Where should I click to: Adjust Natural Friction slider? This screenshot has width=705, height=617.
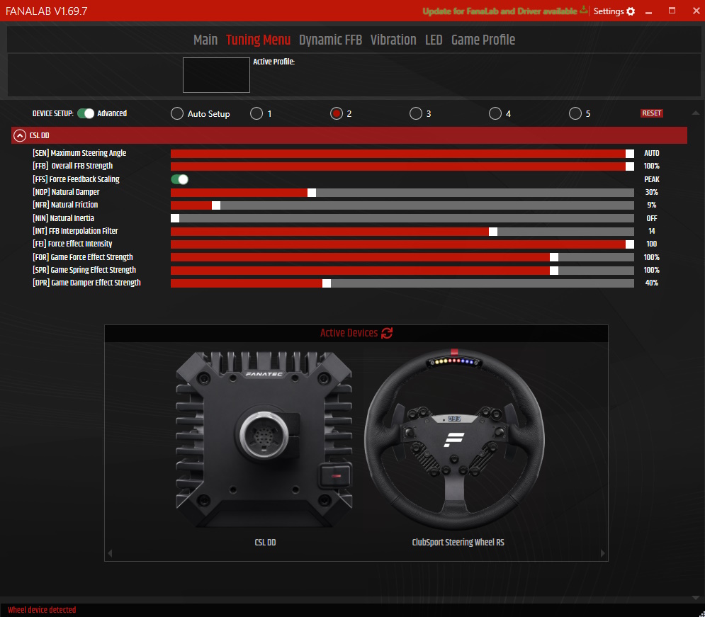[402, 205]
